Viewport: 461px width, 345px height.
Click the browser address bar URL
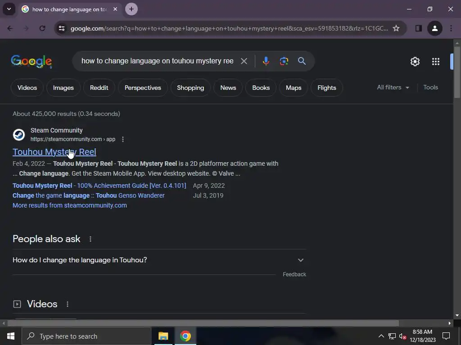(x=229, y=28)
